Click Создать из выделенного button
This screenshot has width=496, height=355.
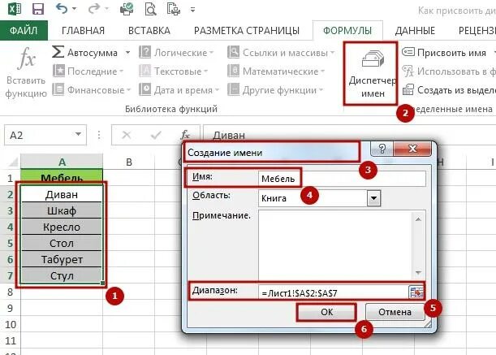coord(449,90)
